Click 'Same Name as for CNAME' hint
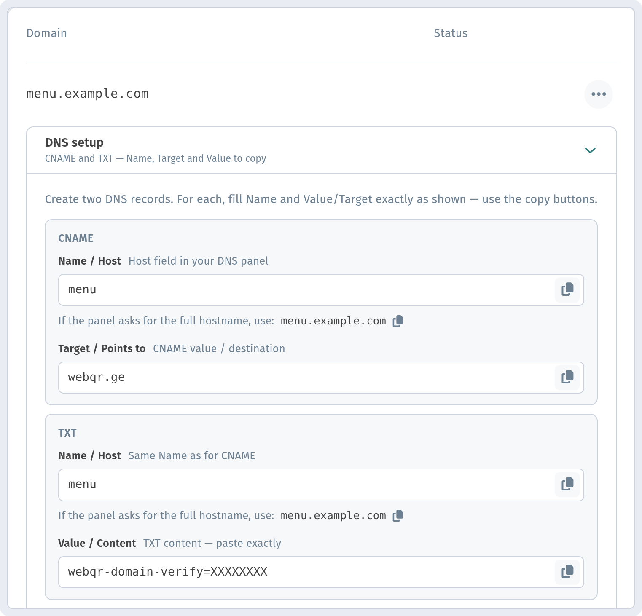Screen dimensions: 642x616 [192, 455]
